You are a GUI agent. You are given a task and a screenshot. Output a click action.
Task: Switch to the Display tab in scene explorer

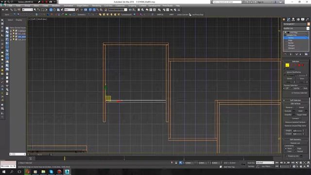coord(19,20)
